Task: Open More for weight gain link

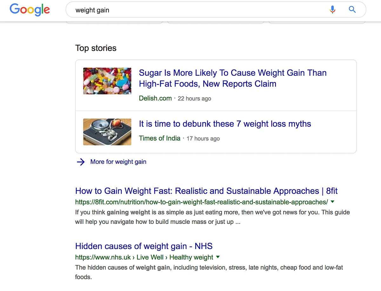Action: click(x=118, y=162)
